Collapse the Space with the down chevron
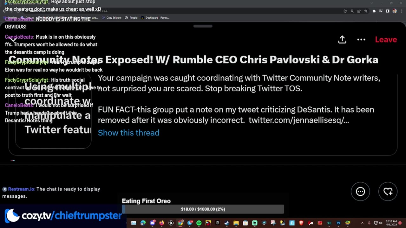This screenshot has height=228, width=406. click(x=13, y=40)
